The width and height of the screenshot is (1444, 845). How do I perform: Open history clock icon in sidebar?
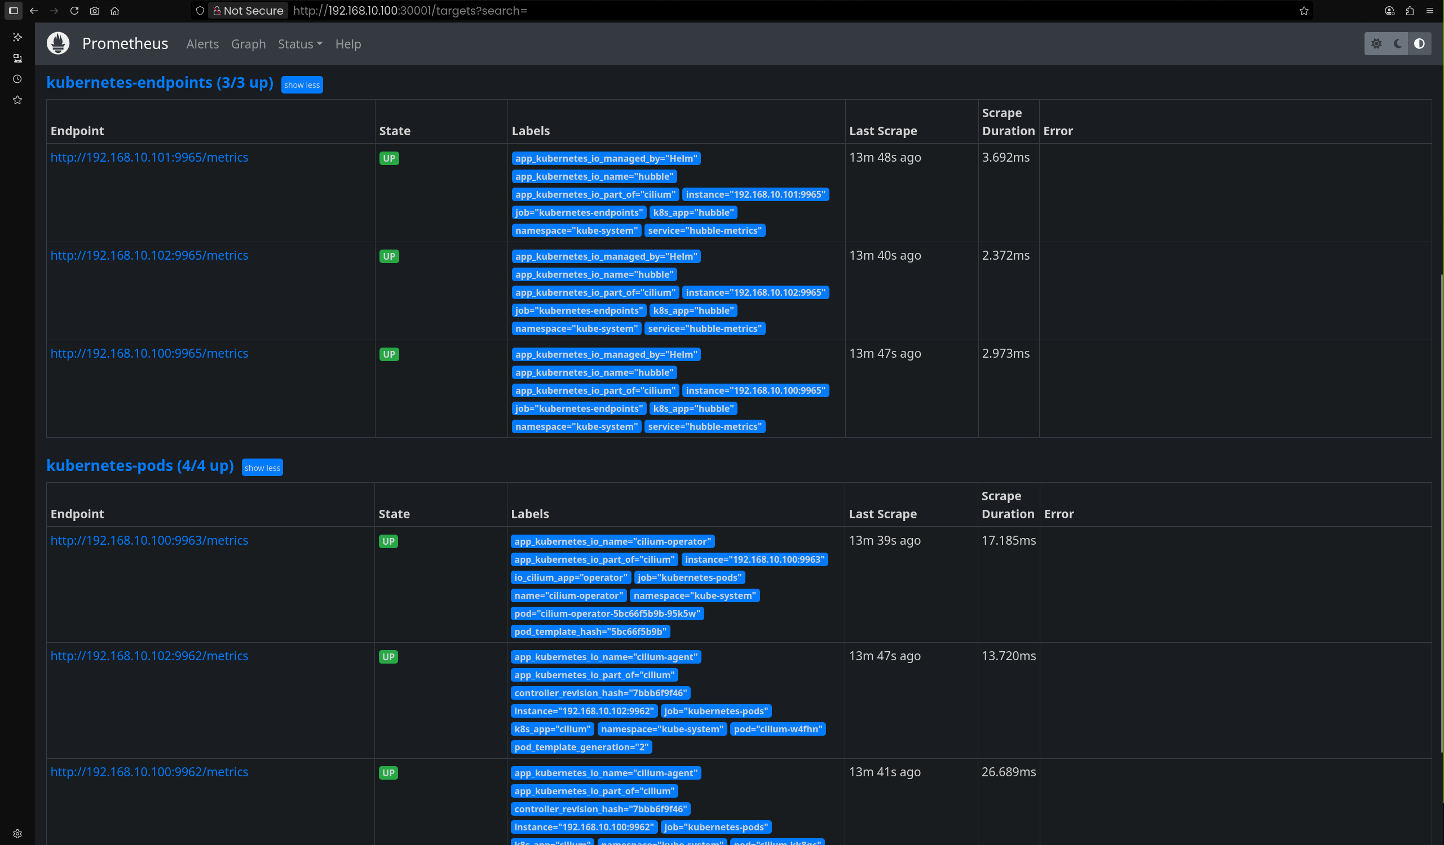pos(17,79)
